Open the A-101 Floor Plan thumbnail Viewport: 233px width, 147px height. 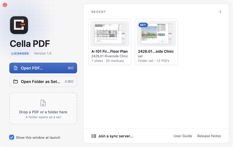pos(110,34)
